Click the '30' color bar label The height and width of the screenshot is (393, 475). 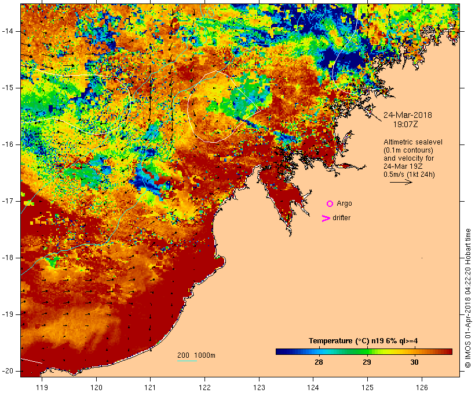click(414, 362)
